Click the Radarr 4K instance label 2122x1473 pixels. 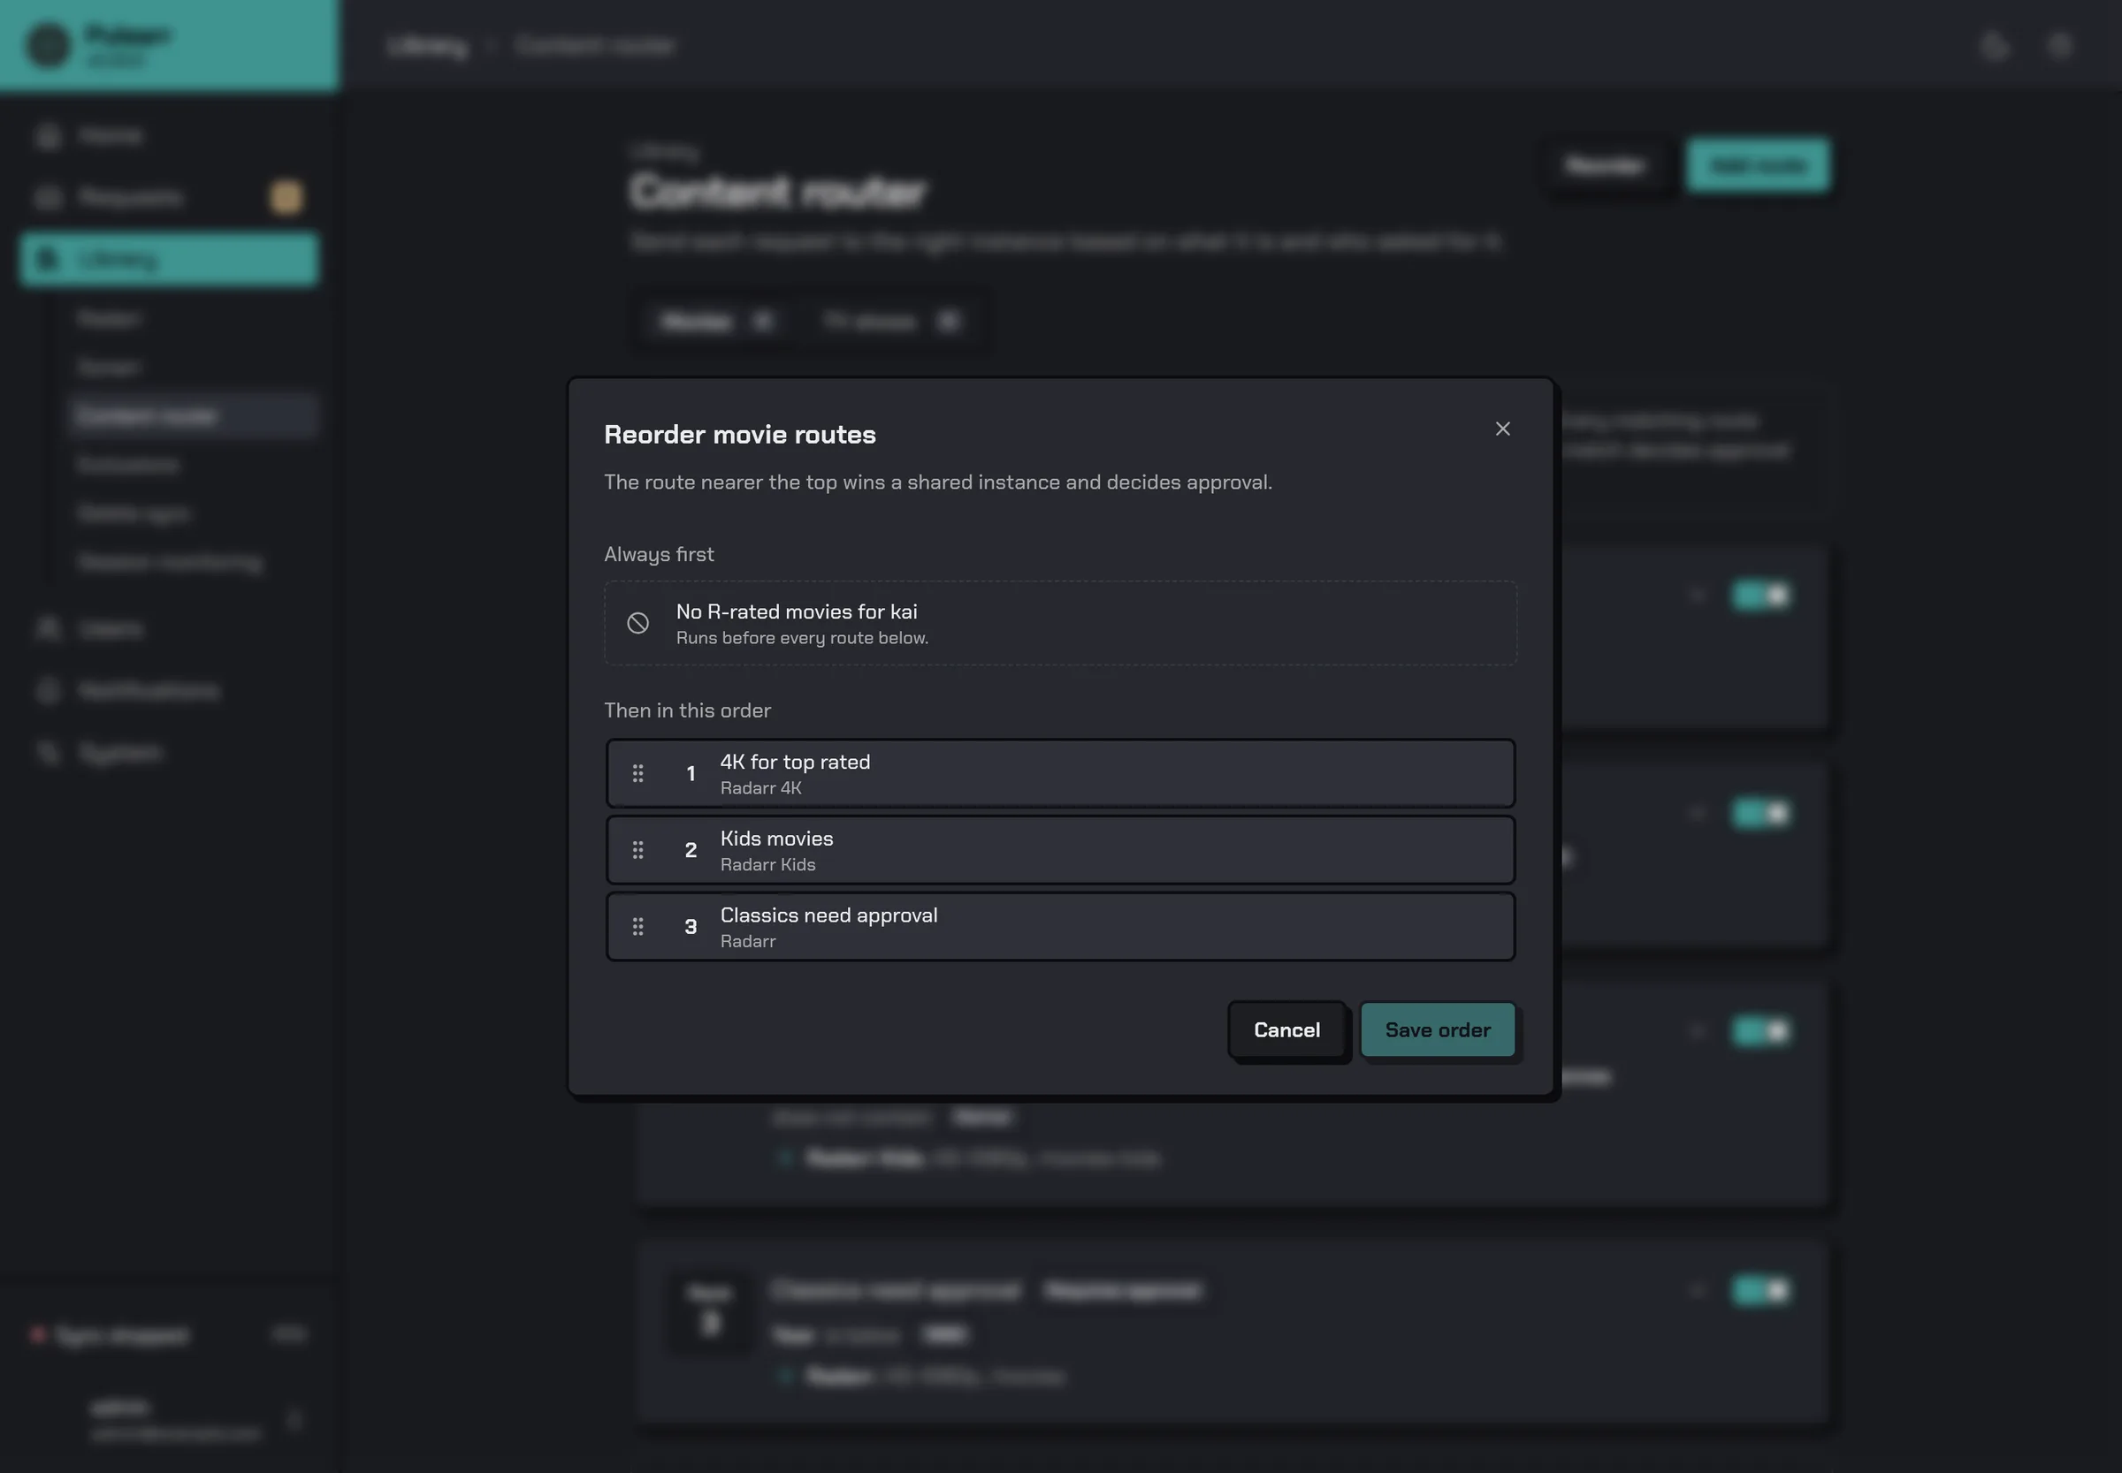pyautogui.click(x=760, y=788)
